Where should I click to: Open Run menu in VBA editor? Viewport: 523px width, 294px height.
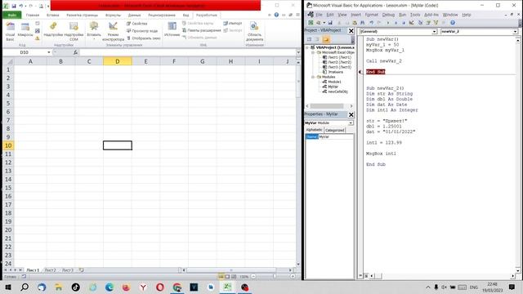coord(403,15)
